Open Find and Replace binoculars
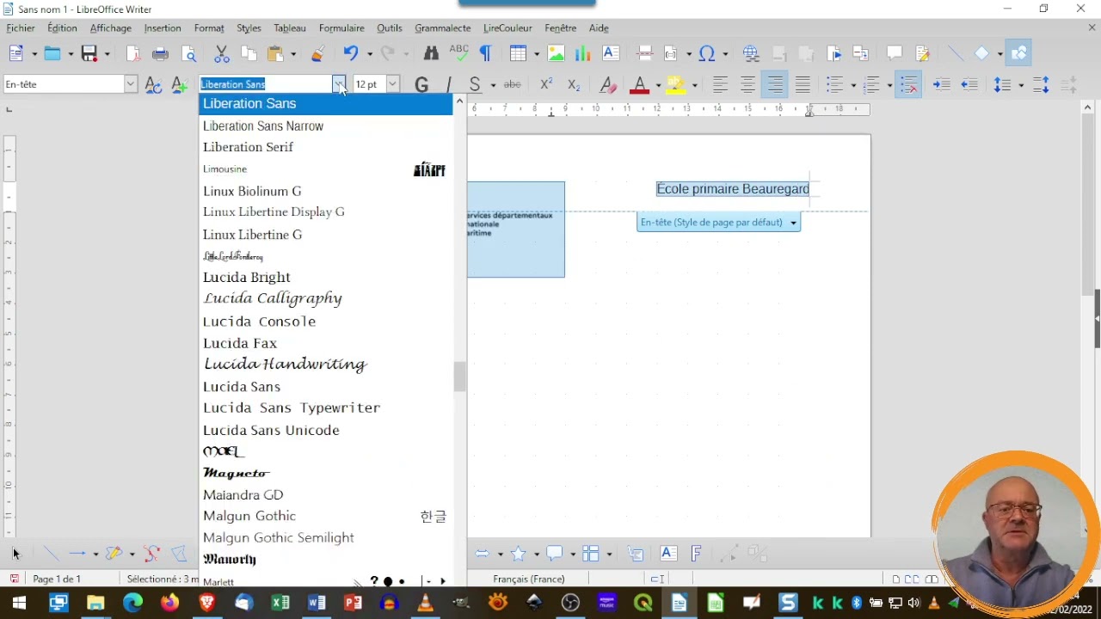This screenshot has height=619, width=1101. pos(431,53)
